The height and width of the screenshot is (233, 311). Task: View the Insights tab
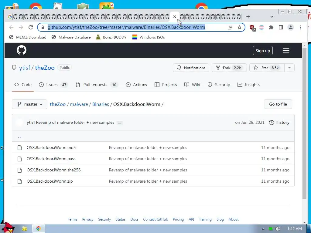[248, 85]
